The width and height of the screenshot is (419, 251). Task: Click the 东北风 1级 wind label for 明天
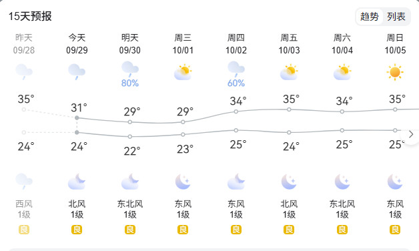130,210
